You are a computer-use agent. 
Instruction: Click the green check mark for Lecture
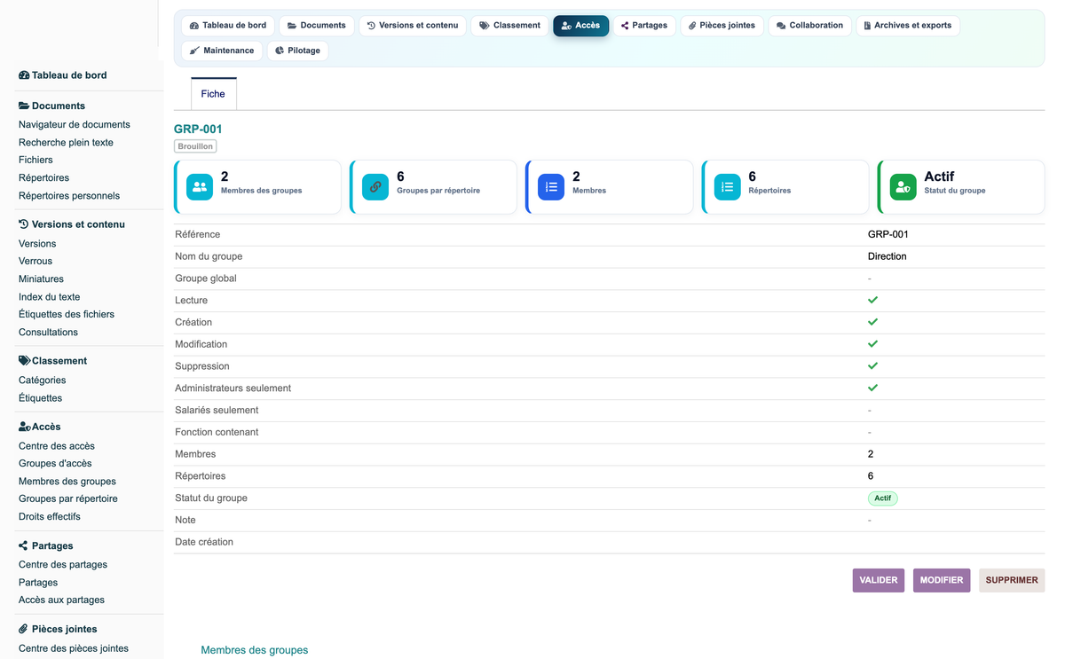pos(872,300)
